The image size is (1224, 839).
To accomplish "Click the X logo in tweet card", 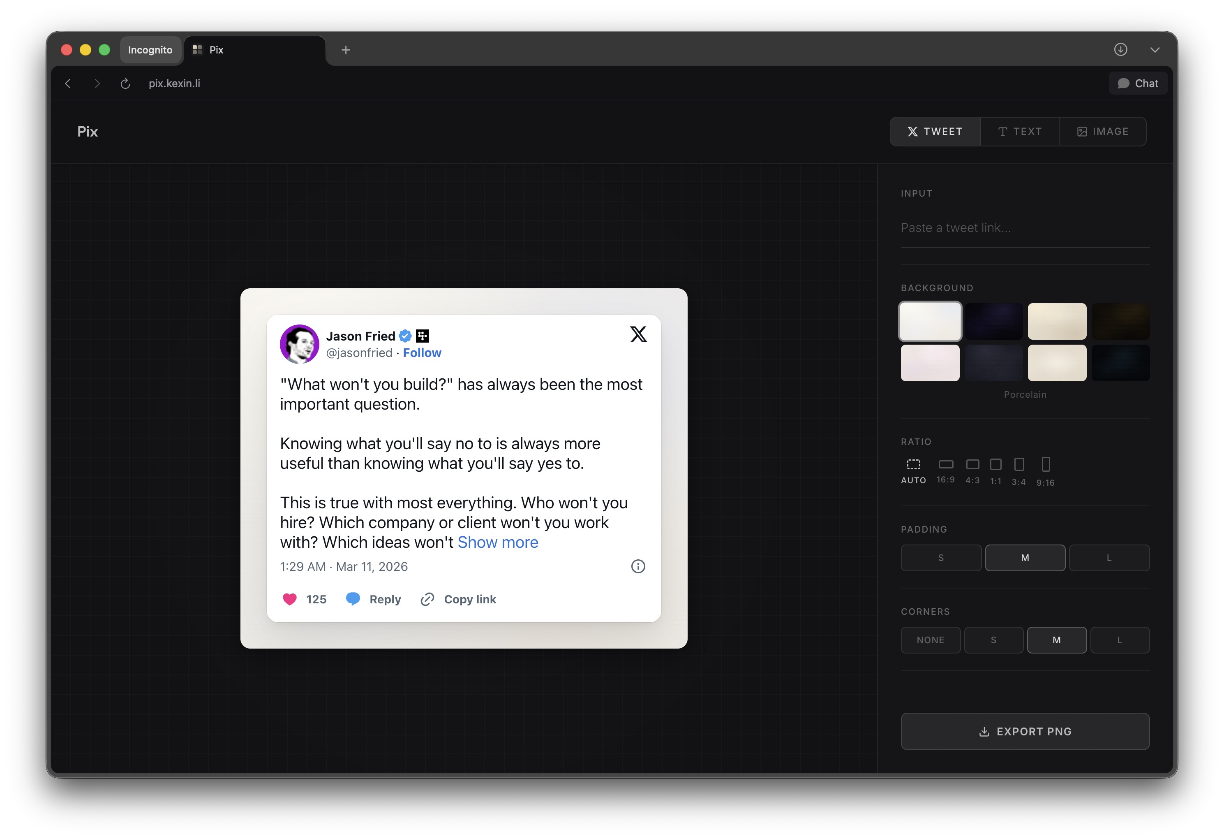I will 638,334.
